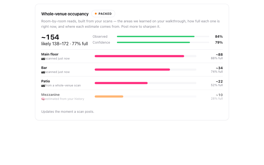Image resolution: width=264 pixels, height=165 pixels.
Task: Click the ~88 Main floor count
Action: (x=219, y=54)
